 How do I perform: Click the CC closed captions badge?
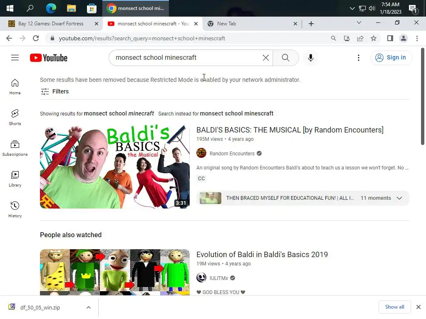click(201, 179)
